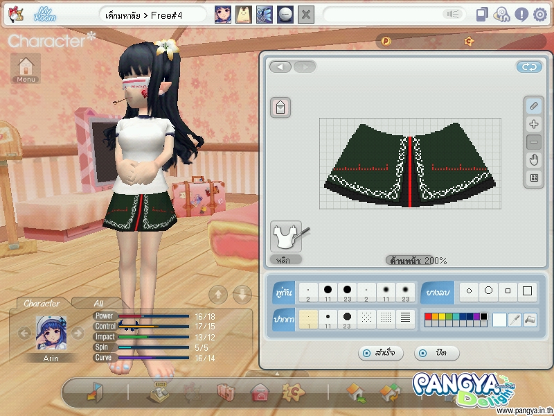Swap view with the blue loop button
This screenshot has width=554, height=416.
pos(529,67)
